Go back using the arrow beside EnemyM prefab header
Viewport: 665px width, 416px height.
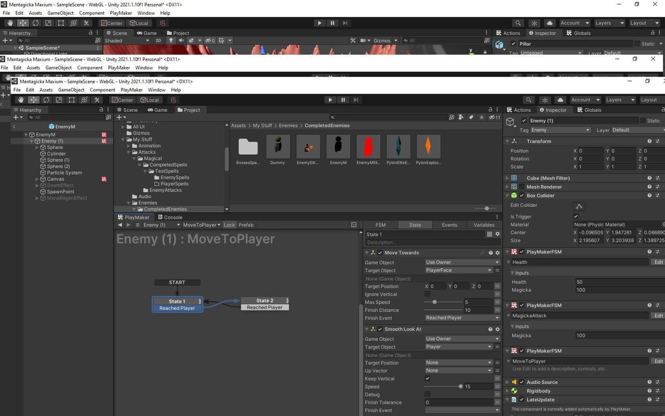14,126
